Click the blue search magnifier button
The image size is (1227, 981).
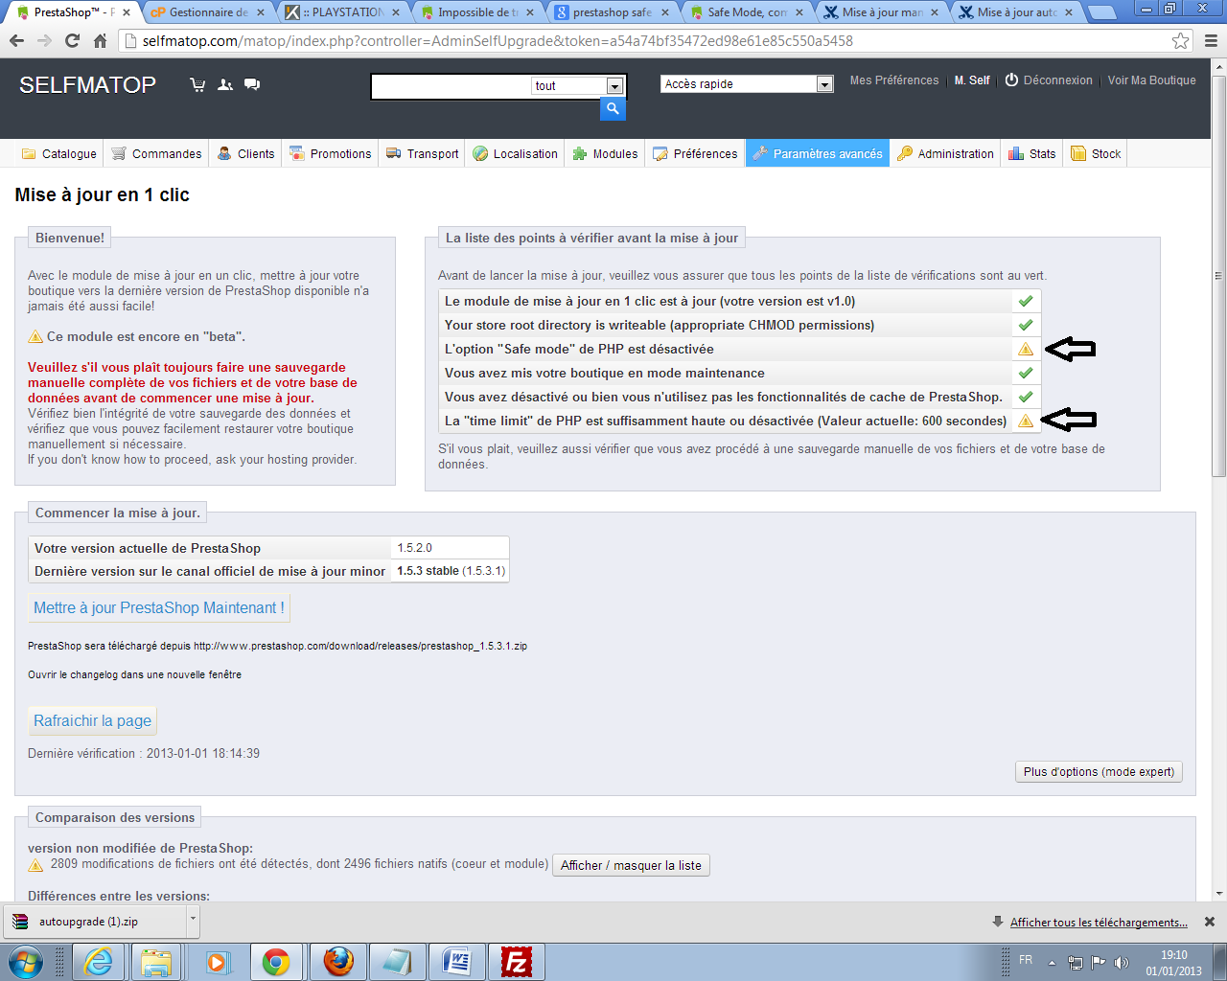coord(613,109)
